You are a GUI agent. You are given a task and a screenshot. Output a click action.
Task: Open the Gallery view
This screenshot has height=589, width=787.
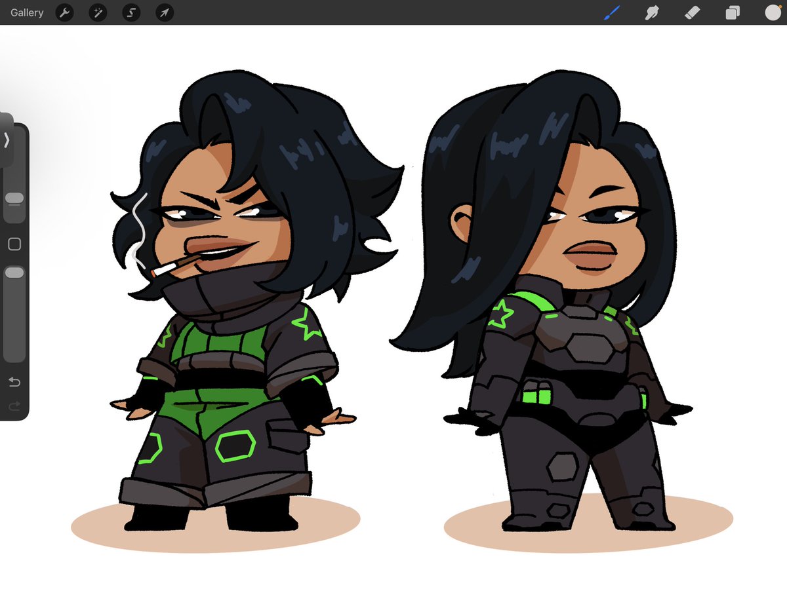click(27, 12)
